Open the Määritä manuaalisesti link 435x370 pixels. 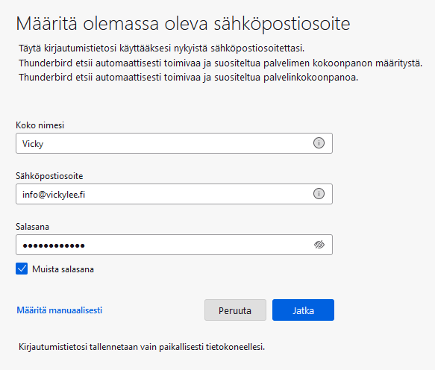click(60, 310)
